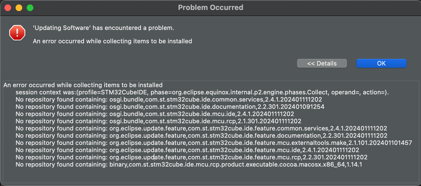The width and height of the screenshot is (421, 186).
Task: Click the mcu.externaltools.make error line
Action: 214,143
